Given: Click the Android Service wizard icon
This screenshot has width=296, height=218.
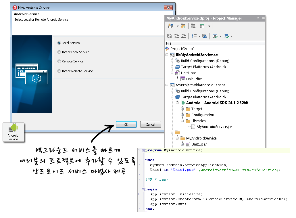Looking at the screenshot, I should point(13,132).
